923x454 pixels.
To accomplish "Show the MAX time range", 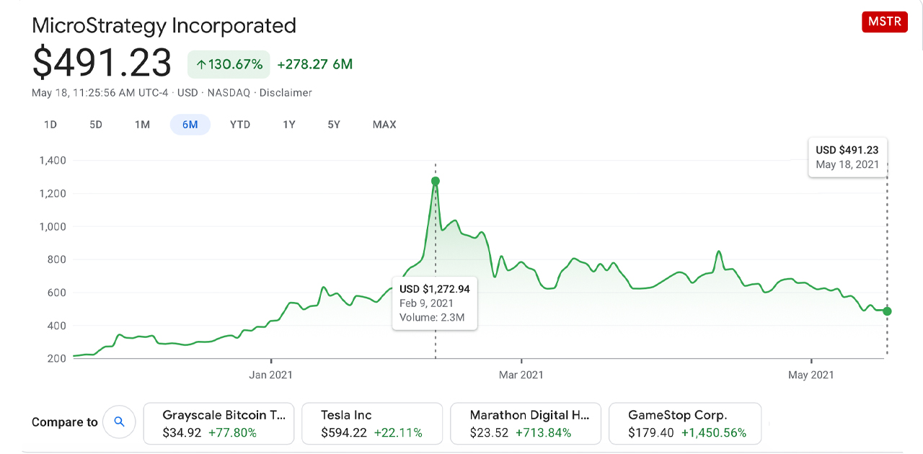I will click(384, 125).
